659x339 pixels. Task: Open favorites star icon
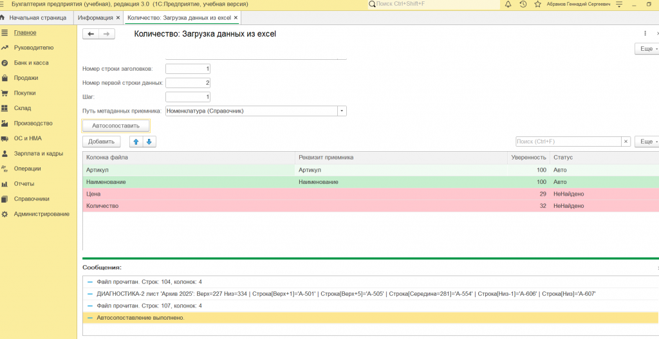pyautogui.click(x=537, y=5)
